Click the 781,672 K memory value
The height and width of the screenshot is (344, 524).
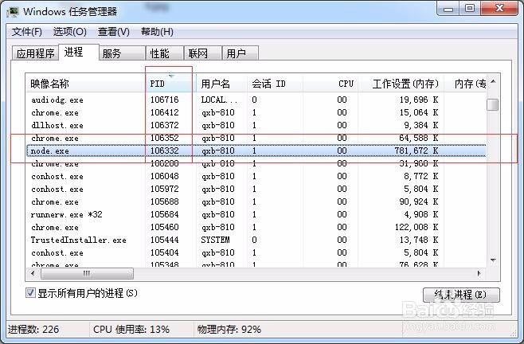coord(416,150)
